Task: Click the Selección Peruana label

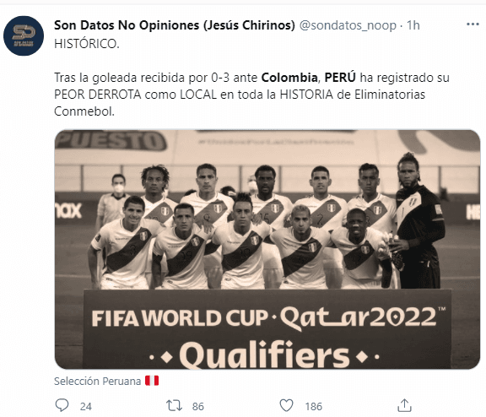Action: [x=97, y=381]
